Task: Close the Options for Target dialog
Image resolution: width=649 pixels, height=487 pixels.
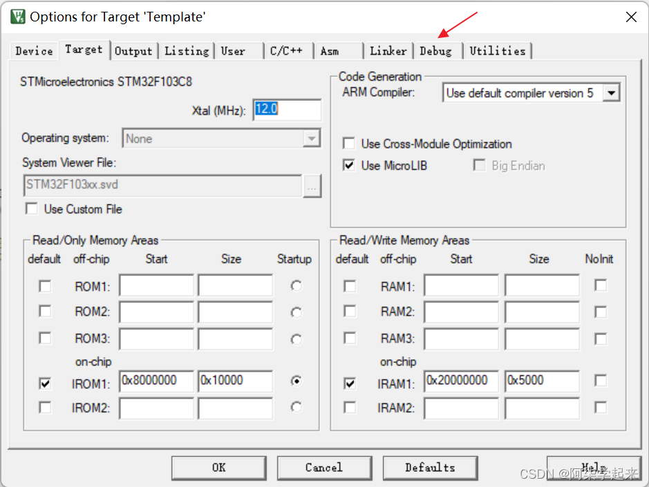Action: tap(631, 17)
